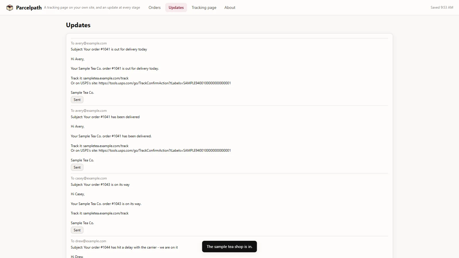Screen dimensions: 459x258
Task: Open the Orders tab
Action: tap(155, 7)
